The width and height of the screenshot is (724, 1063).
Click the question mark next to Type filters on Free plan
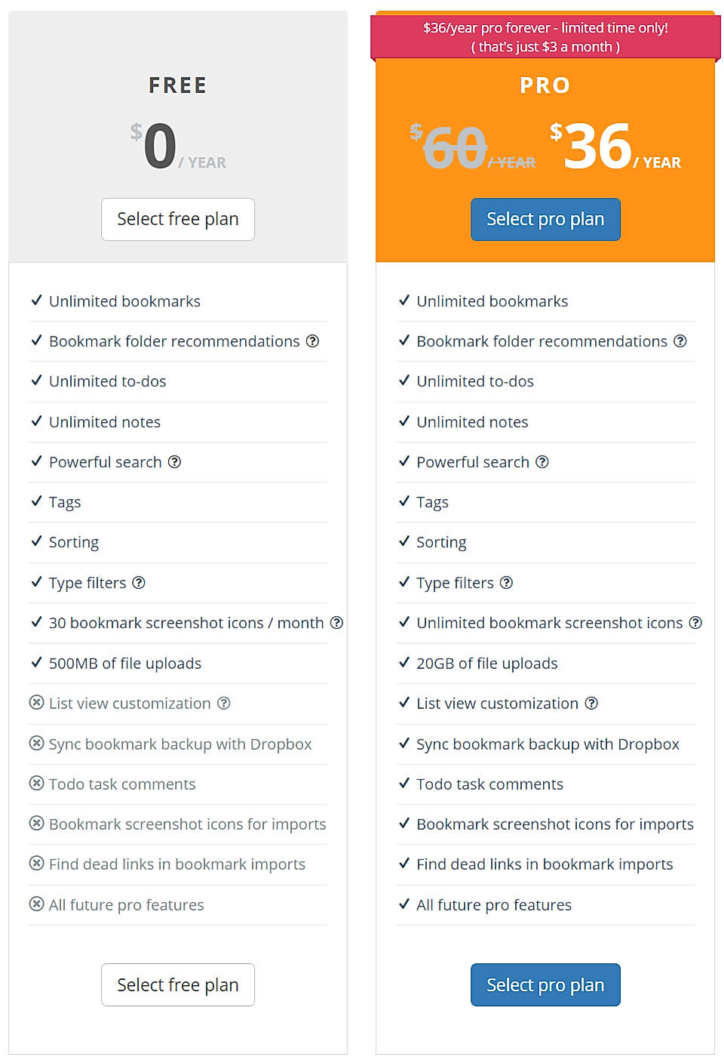point(139,583)
